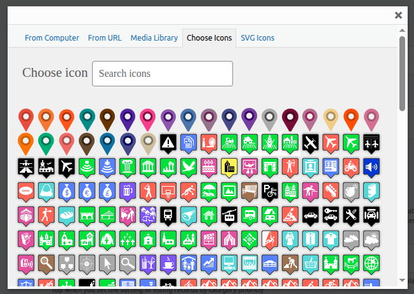The height and width of the screenshot is (294, 414).
Task: Click the scrollbar down arrow
Action: (x=402, y=280)
